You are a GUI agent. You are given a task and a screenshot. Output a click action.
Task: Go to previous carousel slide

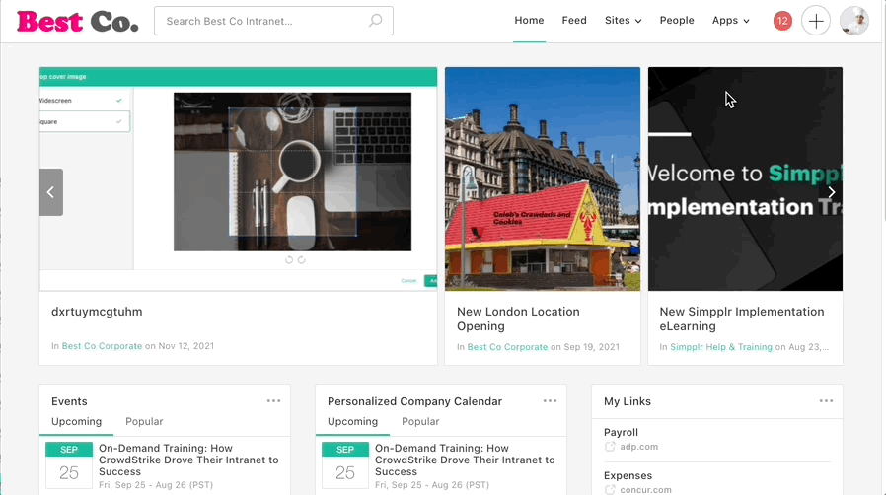pyautogui.click(x=51, y=192)
